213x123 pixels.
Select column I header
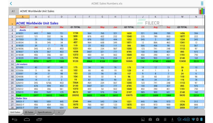[x=129, y=17]
